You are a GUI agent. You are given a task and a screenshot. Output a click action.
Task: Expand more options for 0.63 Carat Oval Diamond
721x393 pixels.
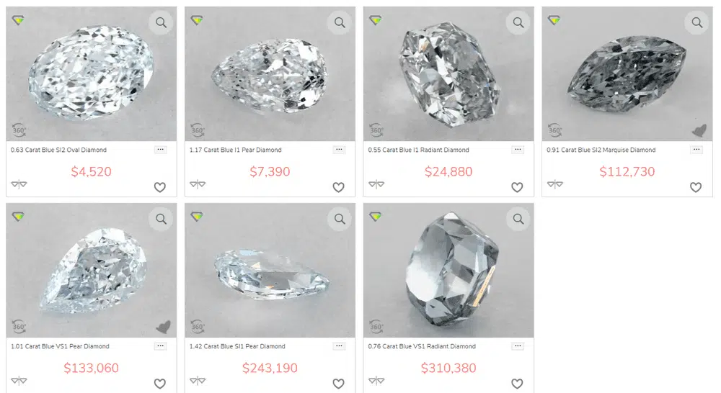161,150
